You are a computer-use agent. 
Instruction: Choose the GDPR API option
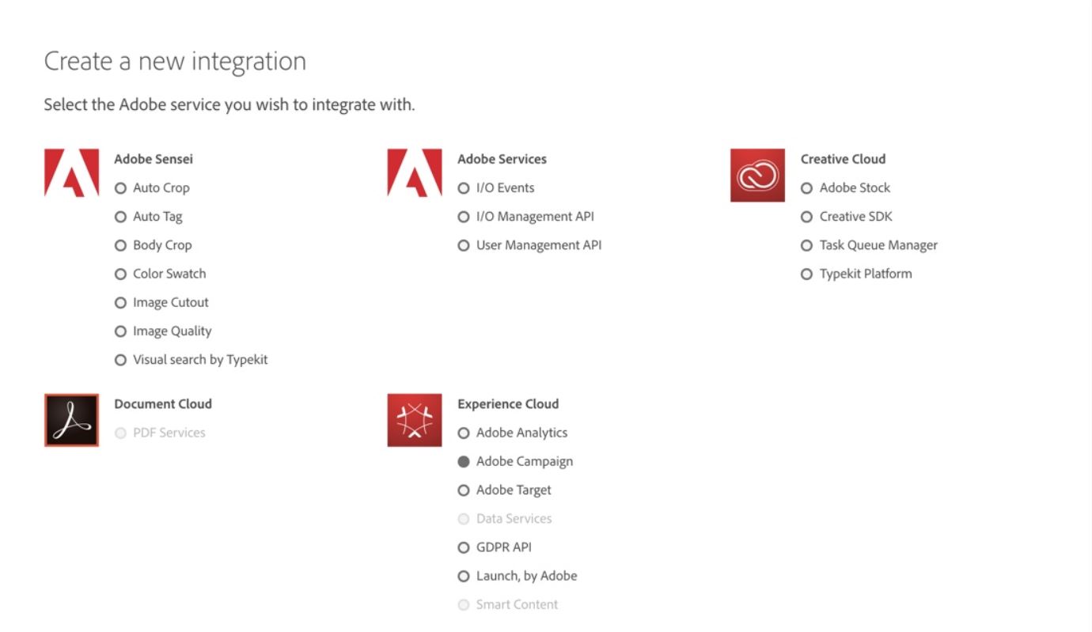click(464, 547)
